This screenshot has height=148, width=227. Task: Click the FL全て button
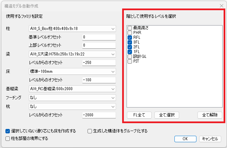(x=139, y=115)
